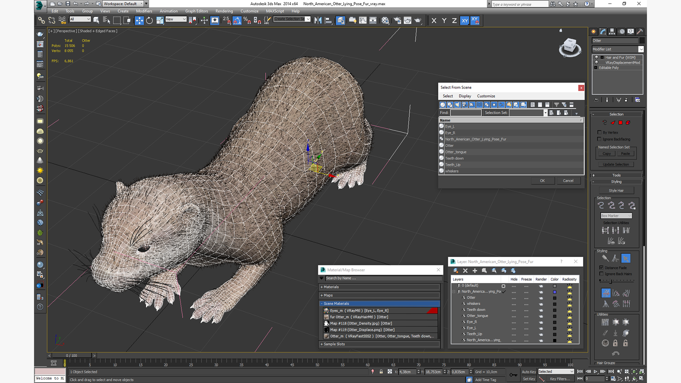This screenshot has width=681, height=383.
Task: Open the Rendering menu
Action: 224,11
